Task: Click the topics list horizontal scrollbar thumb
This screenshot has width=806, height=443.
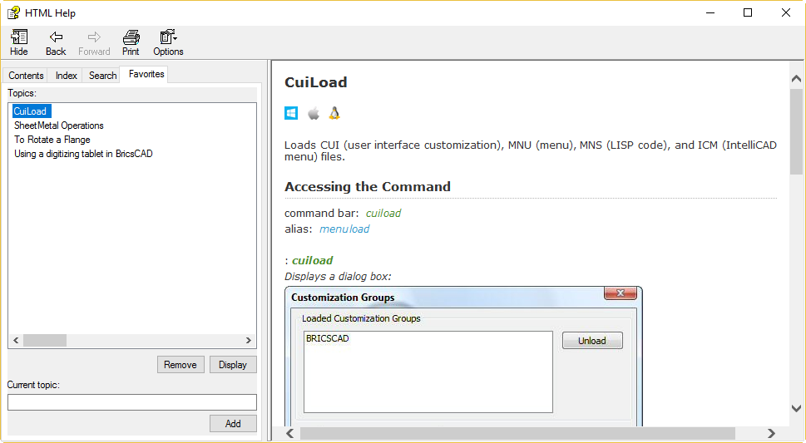Action: (45, 340)
